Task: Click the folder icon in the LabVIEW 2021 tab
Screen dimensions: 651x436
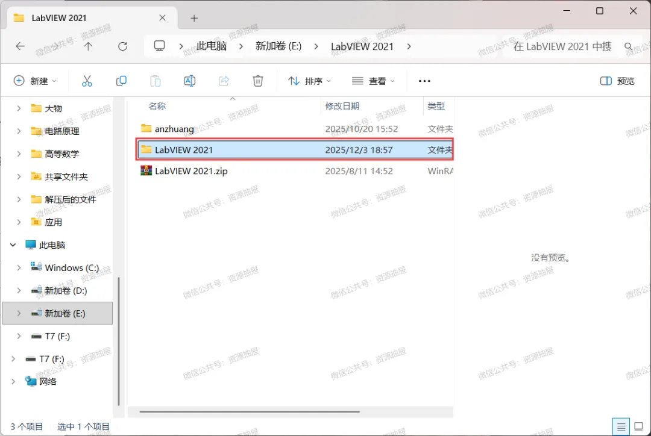Action: 19,18
